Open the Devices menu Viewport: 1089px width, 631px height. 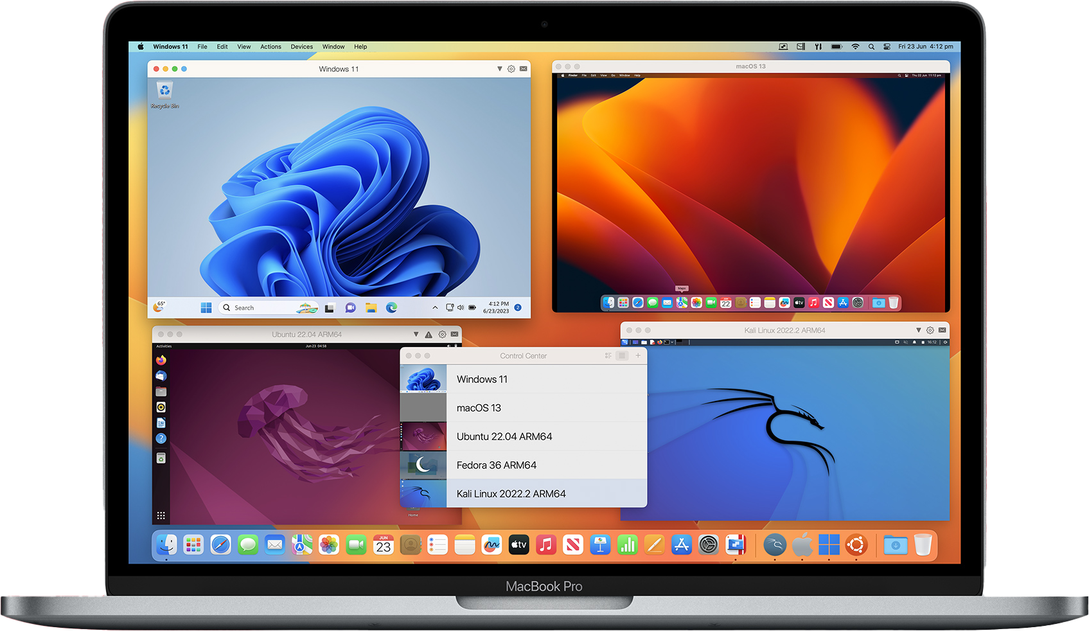[x=301, y=47]
